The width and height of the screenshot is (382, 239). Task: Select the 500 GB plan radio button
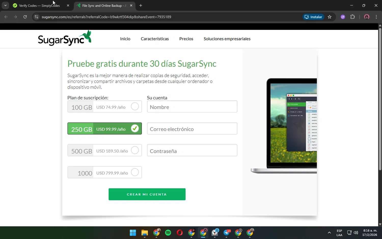tap(135, 150)
